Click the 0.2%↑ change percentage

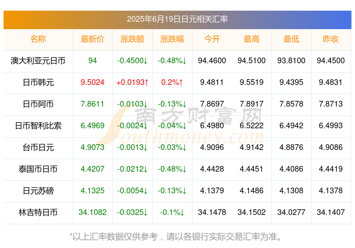tap(172, 82)
